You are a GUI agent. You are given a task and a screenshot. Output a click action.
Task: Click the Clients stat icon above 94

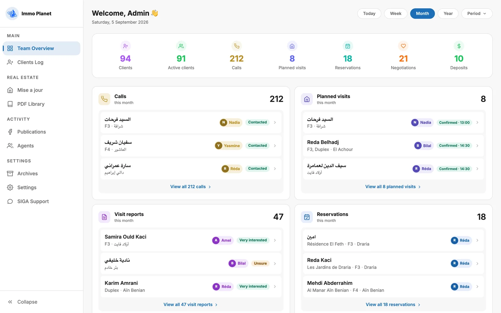coord(126,46)
